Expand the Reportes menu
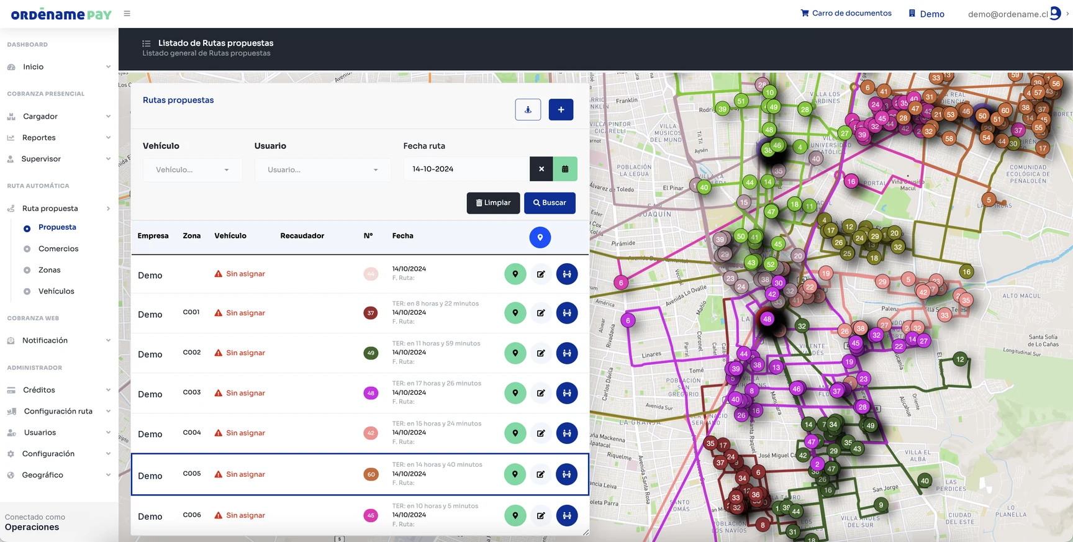The height and width of the screenshot is (542, 1073). (x=59, y=138)
